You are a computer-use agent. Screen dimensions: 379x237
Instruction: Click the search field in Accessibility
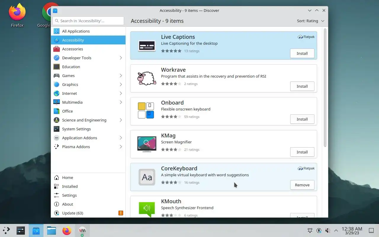pyautogui.click(x=88, y=21)
